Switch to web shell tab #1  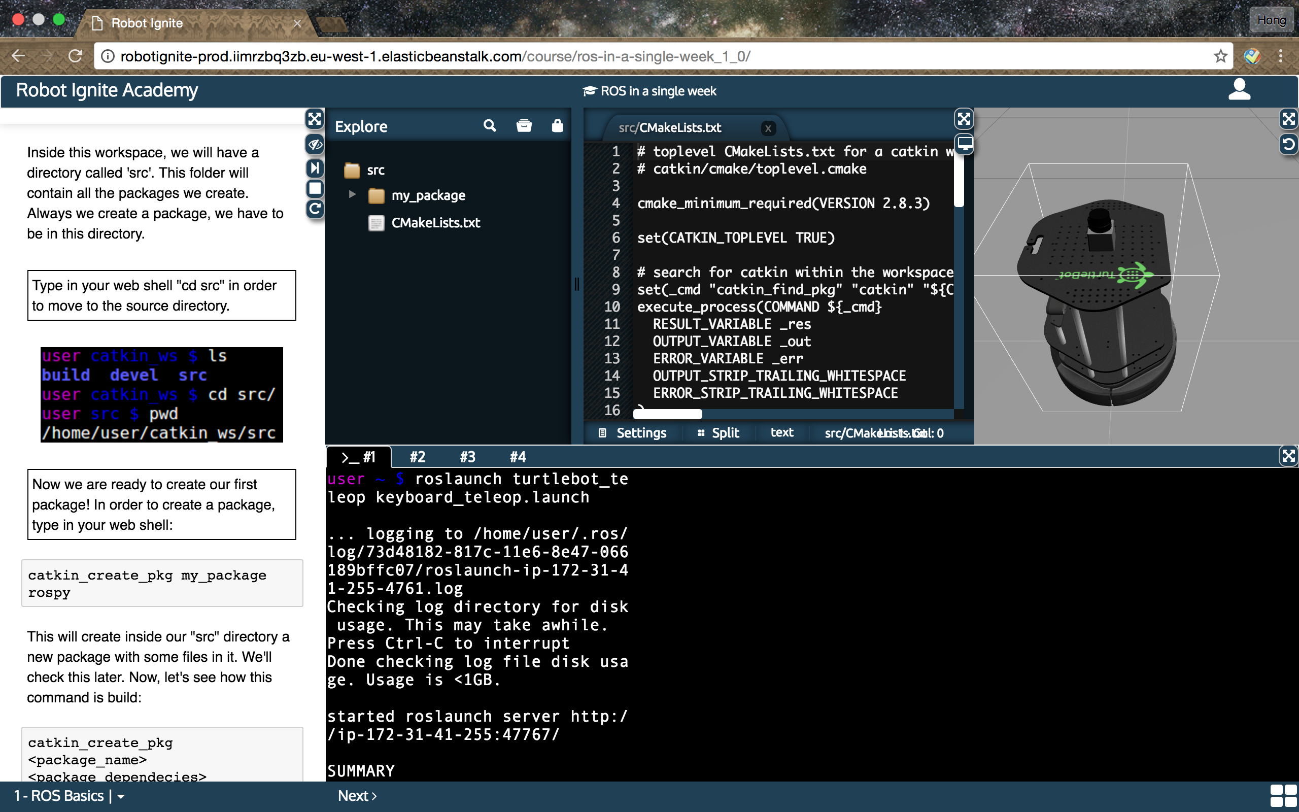pyautogui.click(x=359, y=457)
